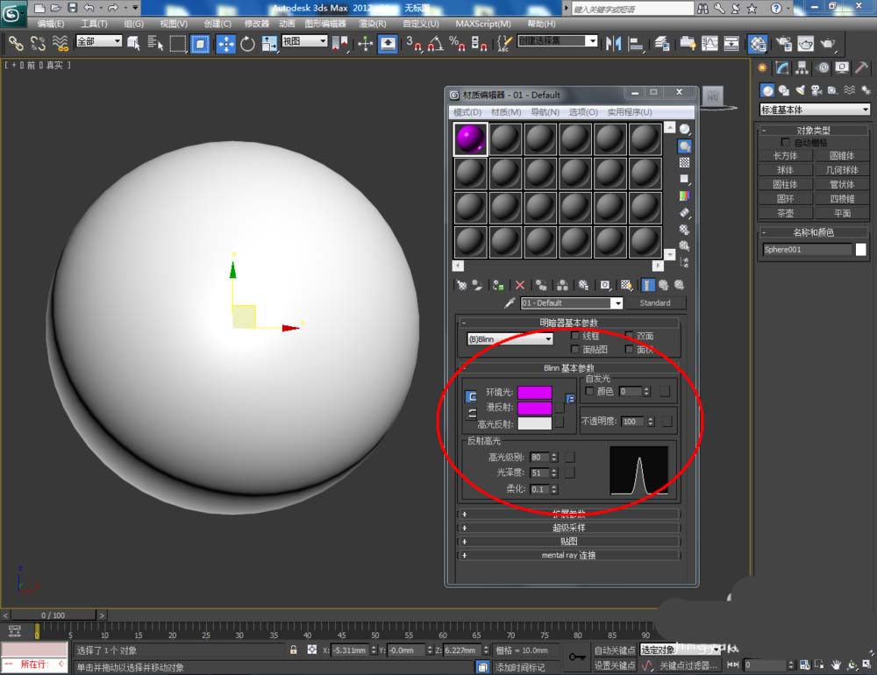
Task: Click the 漫反射 diffuse color swatch
Action: point(535,408)
